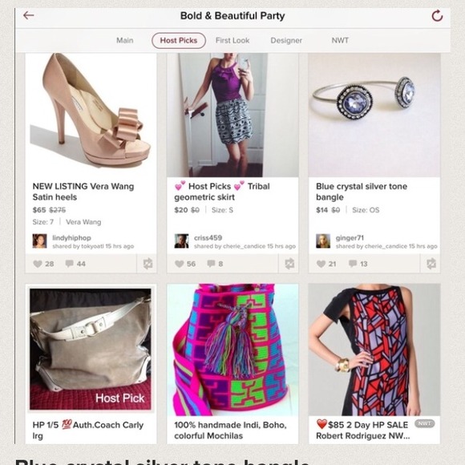This screenshot has height=465, width=465.
Task: Select the Host Picks tab
Action: tap(179, 40)
